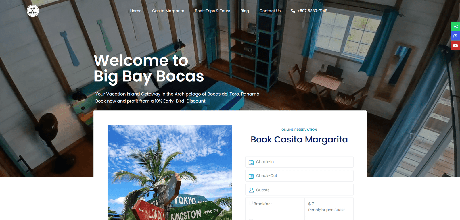The image size is (460, 220).
Task: Open the YouTube side icon
Action: pyautogui.click(x=455, y=46)
